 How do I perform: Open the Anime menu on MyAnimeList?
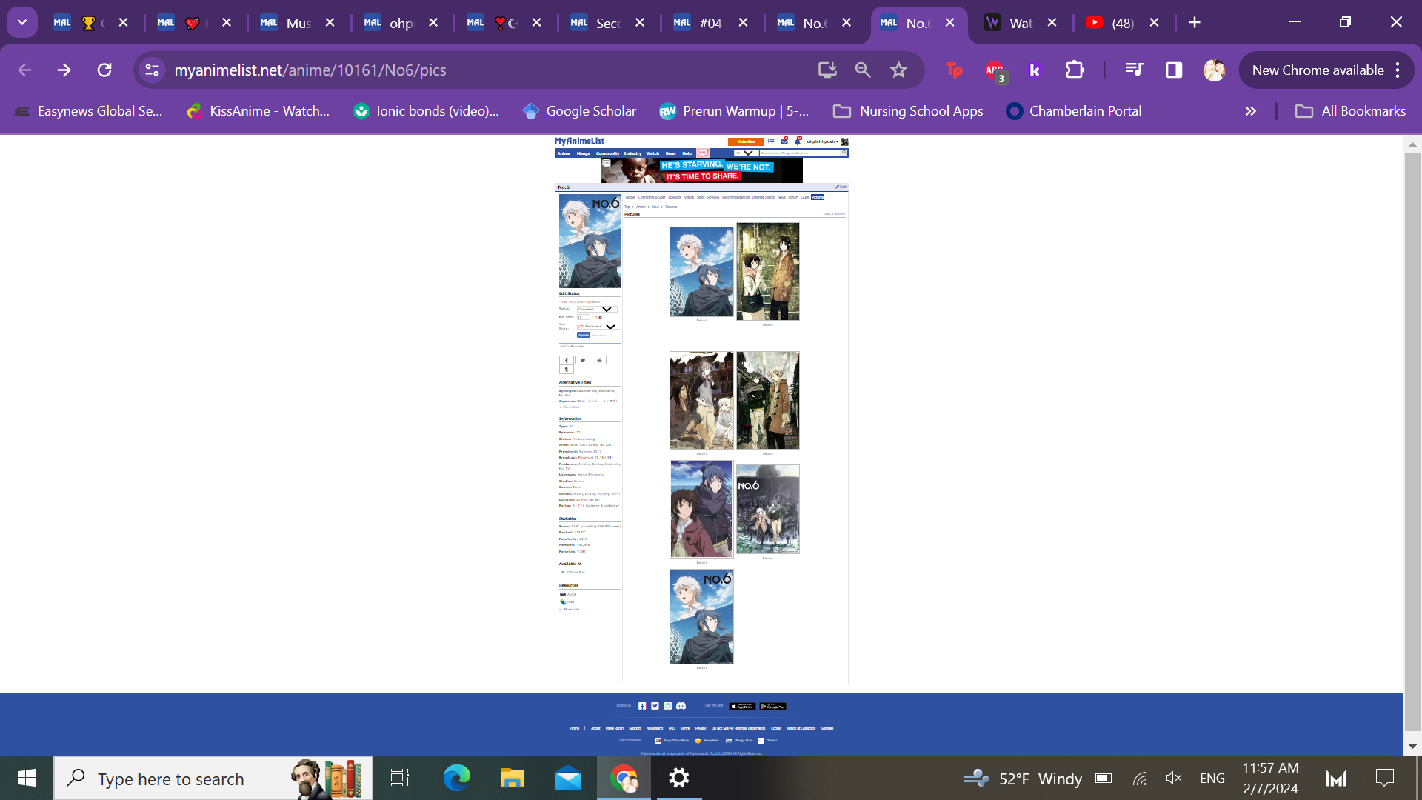(x=564, y=153)
